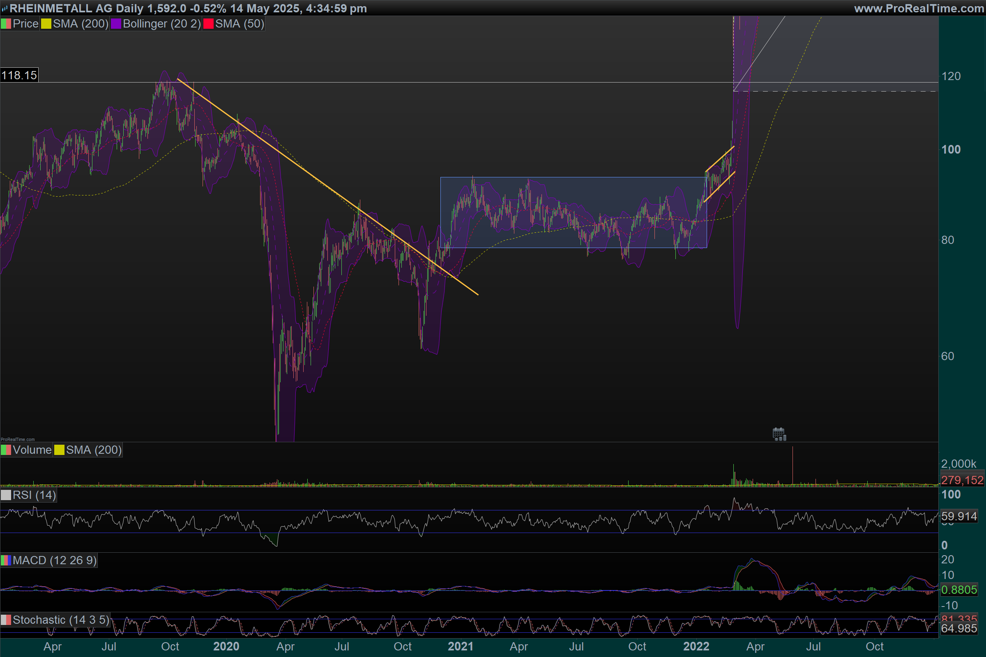Click the 2022 marker on time axis

(x=696, y=646)
